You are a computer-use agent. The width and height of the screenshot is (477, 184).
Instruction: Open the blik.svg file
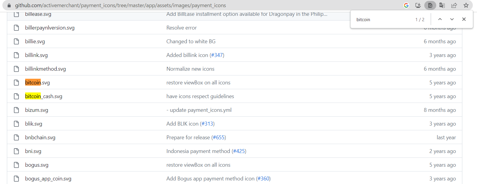click(34, 124)
